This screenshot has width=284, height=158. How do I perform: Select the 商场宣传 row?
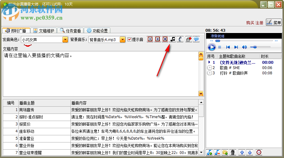click(101, 110)
